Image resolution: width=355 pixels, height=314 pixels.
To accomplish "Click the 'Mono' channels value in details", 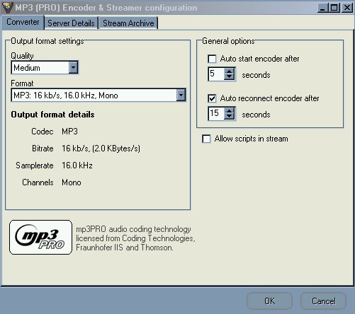I will [x=72, y=182].
